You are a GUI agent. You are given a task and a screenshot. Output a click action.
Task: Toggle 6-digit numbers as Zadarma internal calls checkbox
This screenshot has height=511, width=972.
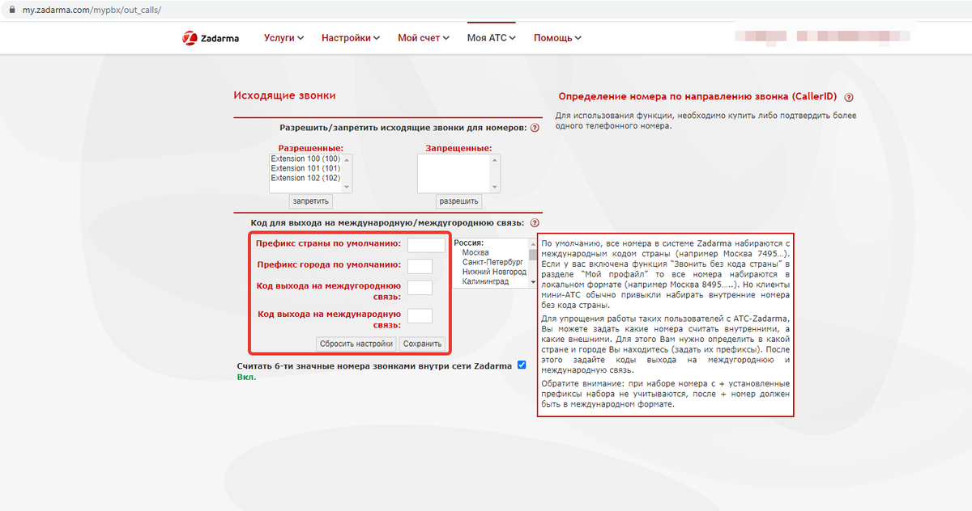[x=522, y=365]
